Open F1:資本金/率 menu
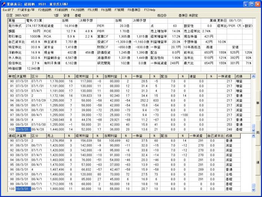Screen dimensions: 262x197 point(26,10)
